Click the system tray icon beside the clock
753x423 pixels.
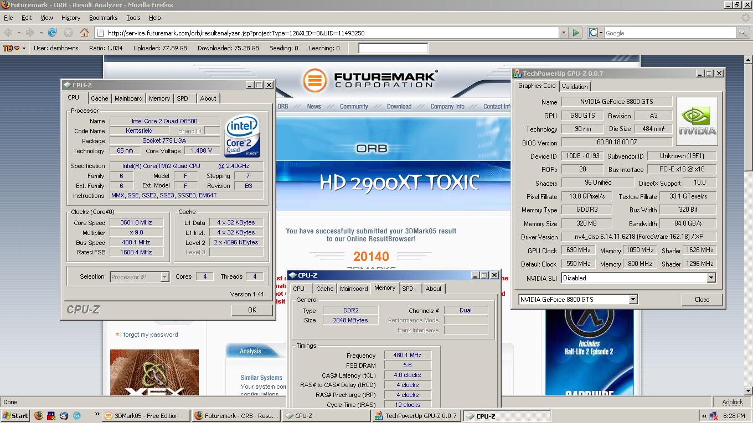[714, 416]
